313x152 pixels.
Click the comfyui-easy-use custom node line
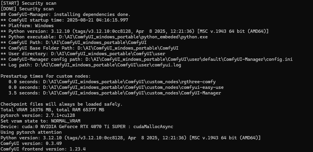click(116, 87)
